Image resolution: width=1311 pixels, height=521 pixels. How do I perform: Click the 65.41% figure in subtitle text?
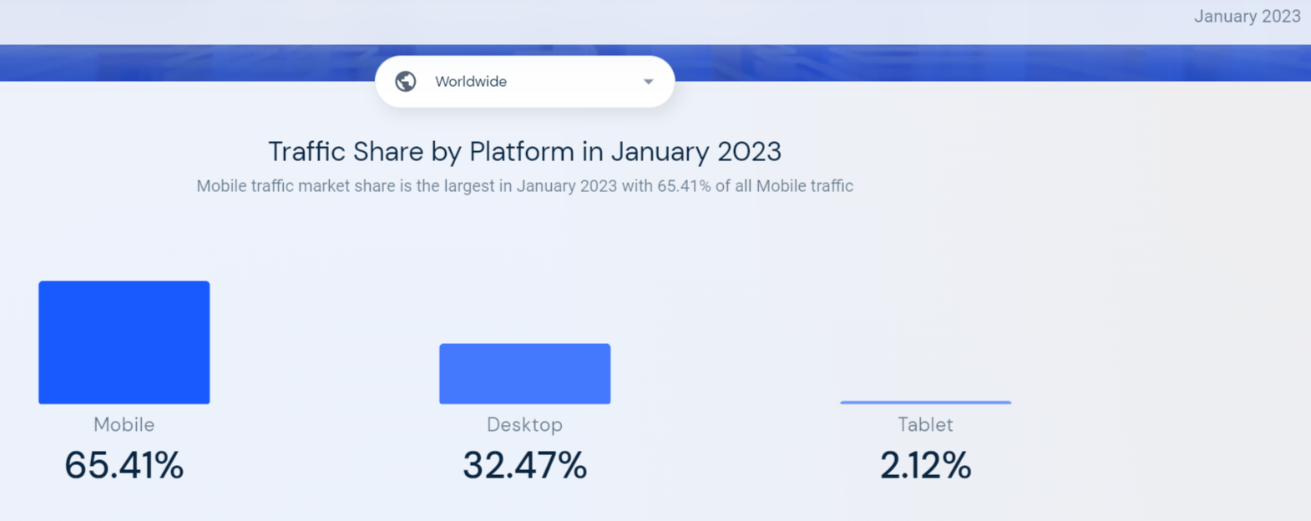(x=684, y=186)
